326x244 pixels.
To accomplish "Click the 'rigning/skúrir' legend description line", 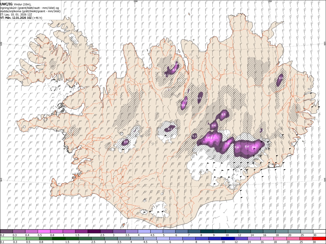I will point(30,8).
